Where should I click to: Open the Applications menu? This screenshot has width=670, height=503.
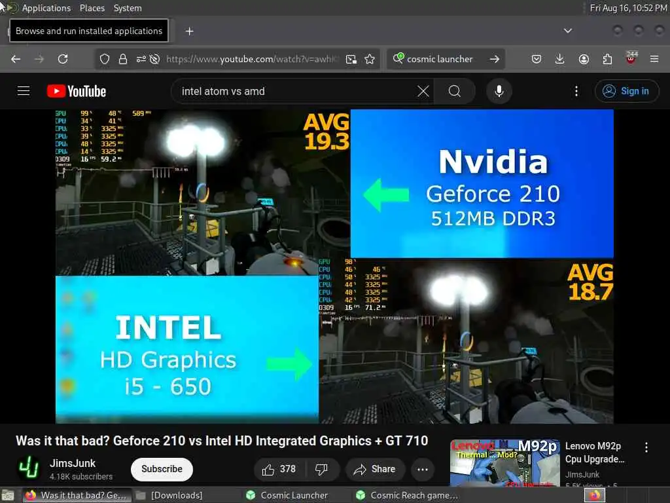[46, 8]
